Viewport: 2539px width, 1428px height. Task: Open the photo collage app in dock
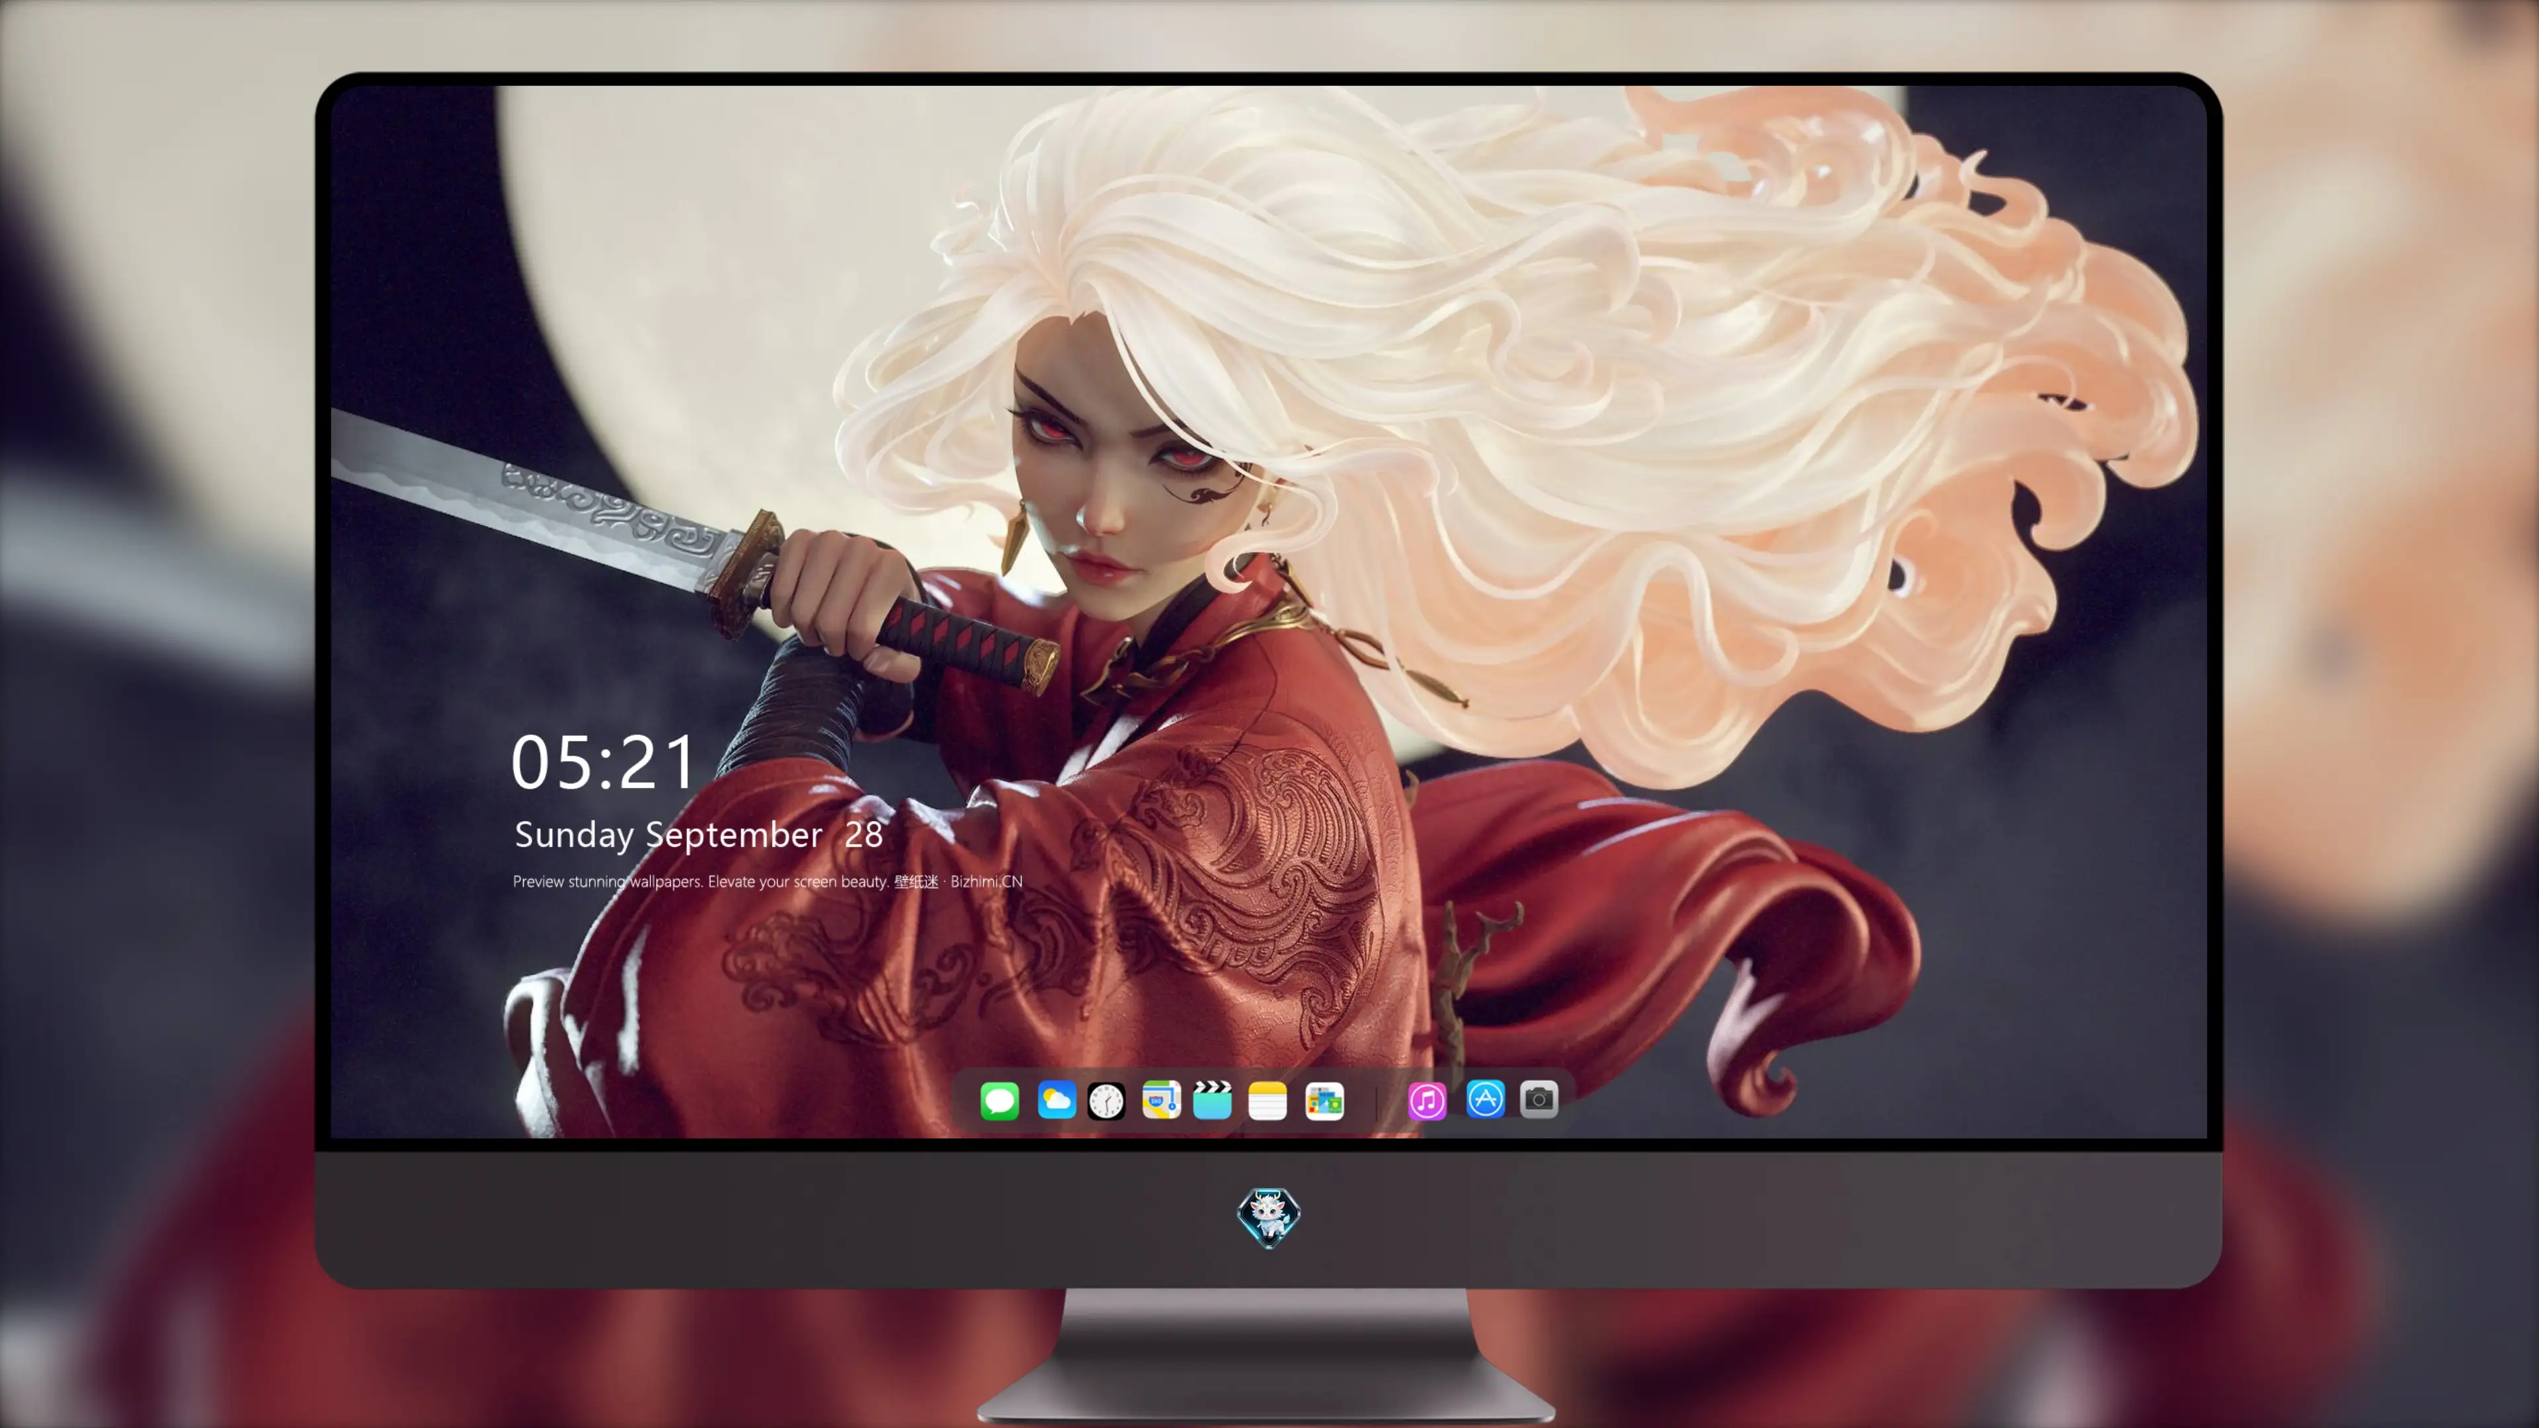(1324, 1100)
